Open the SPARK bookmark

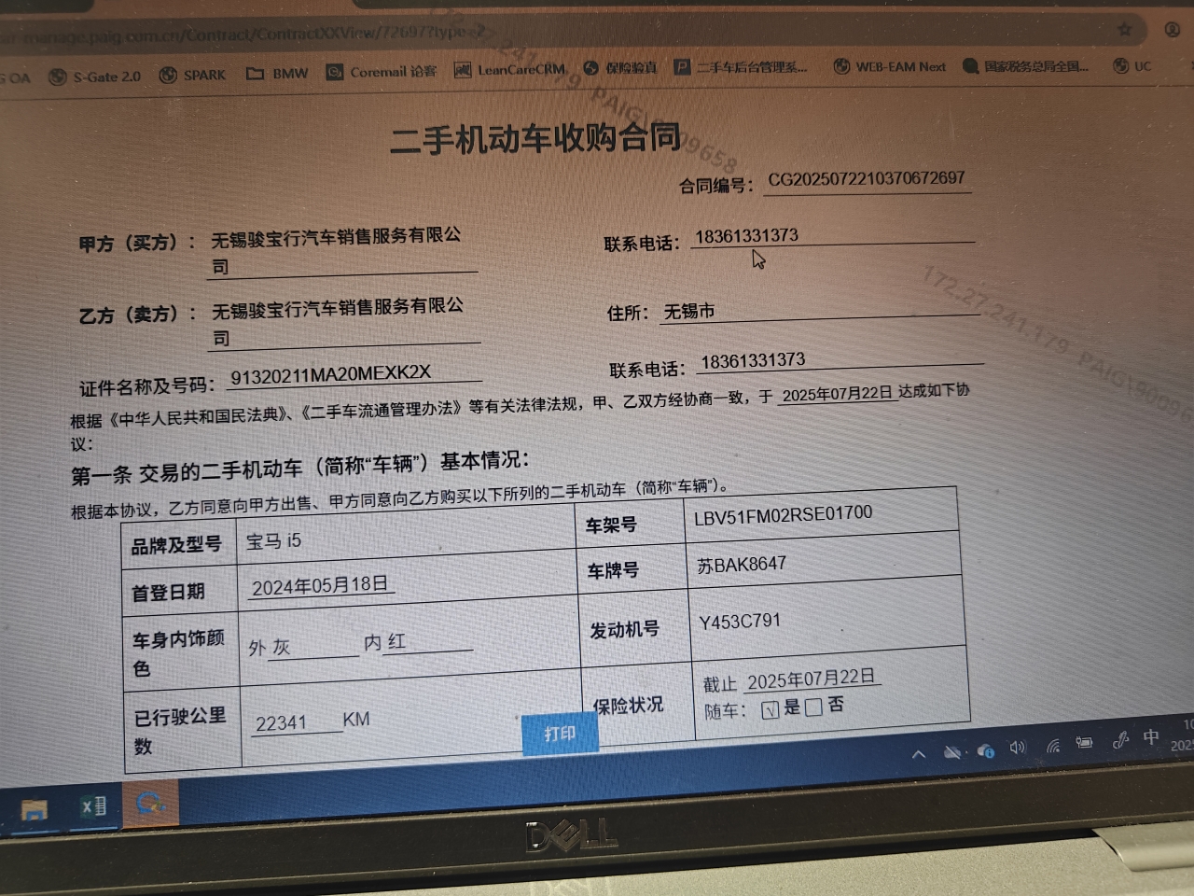(x=193, y=75)
